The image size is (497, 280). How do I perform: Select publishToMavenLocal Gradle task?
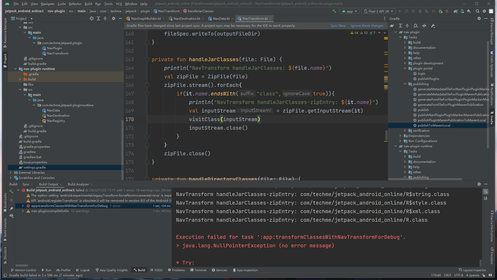click(434, 125)
